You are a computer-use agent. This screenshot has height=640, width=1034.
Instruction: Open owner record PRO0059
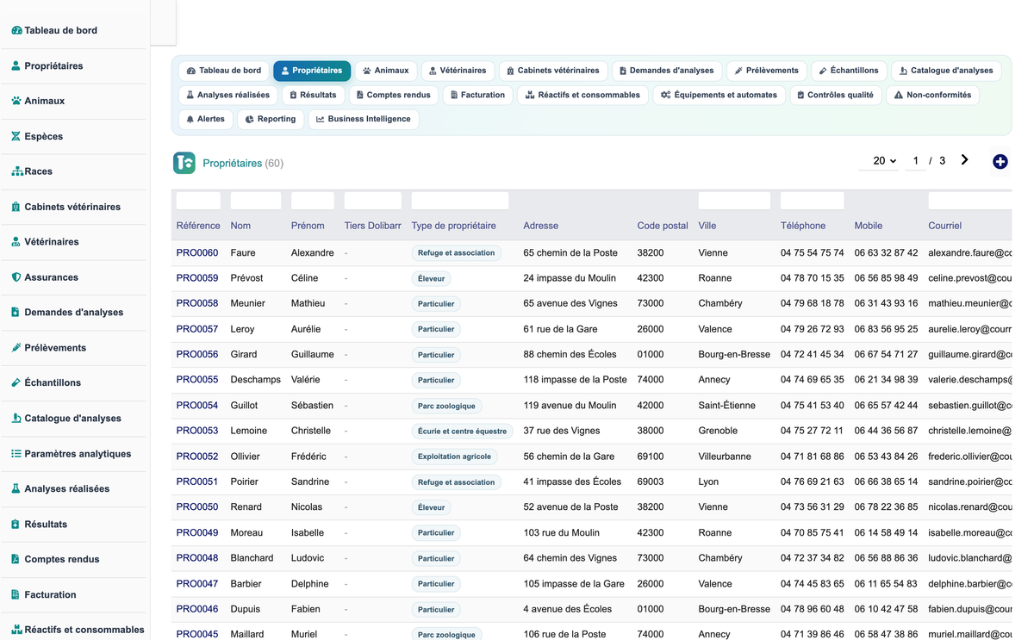pos(197,278)
